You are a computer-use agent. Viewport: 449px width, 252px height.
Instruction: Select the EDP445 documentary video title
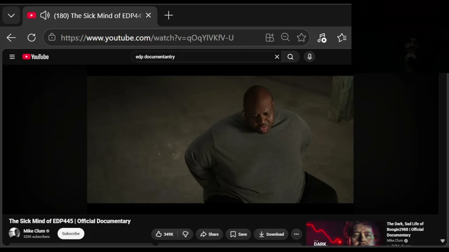click(x=70, y=221)
